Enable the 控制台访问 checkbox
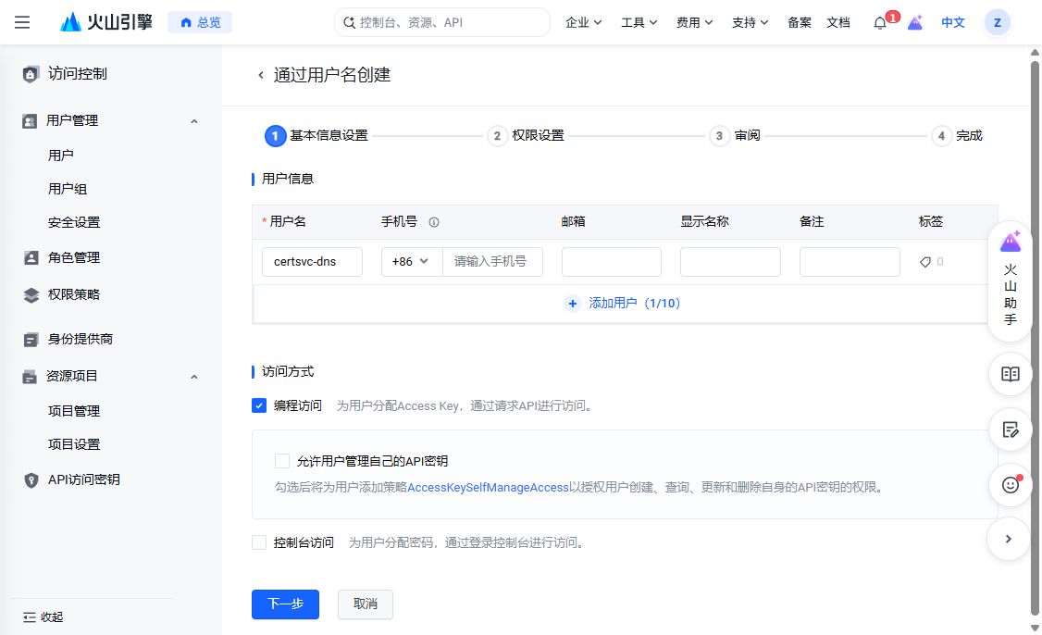1042x635 pixels. [259, 542]
